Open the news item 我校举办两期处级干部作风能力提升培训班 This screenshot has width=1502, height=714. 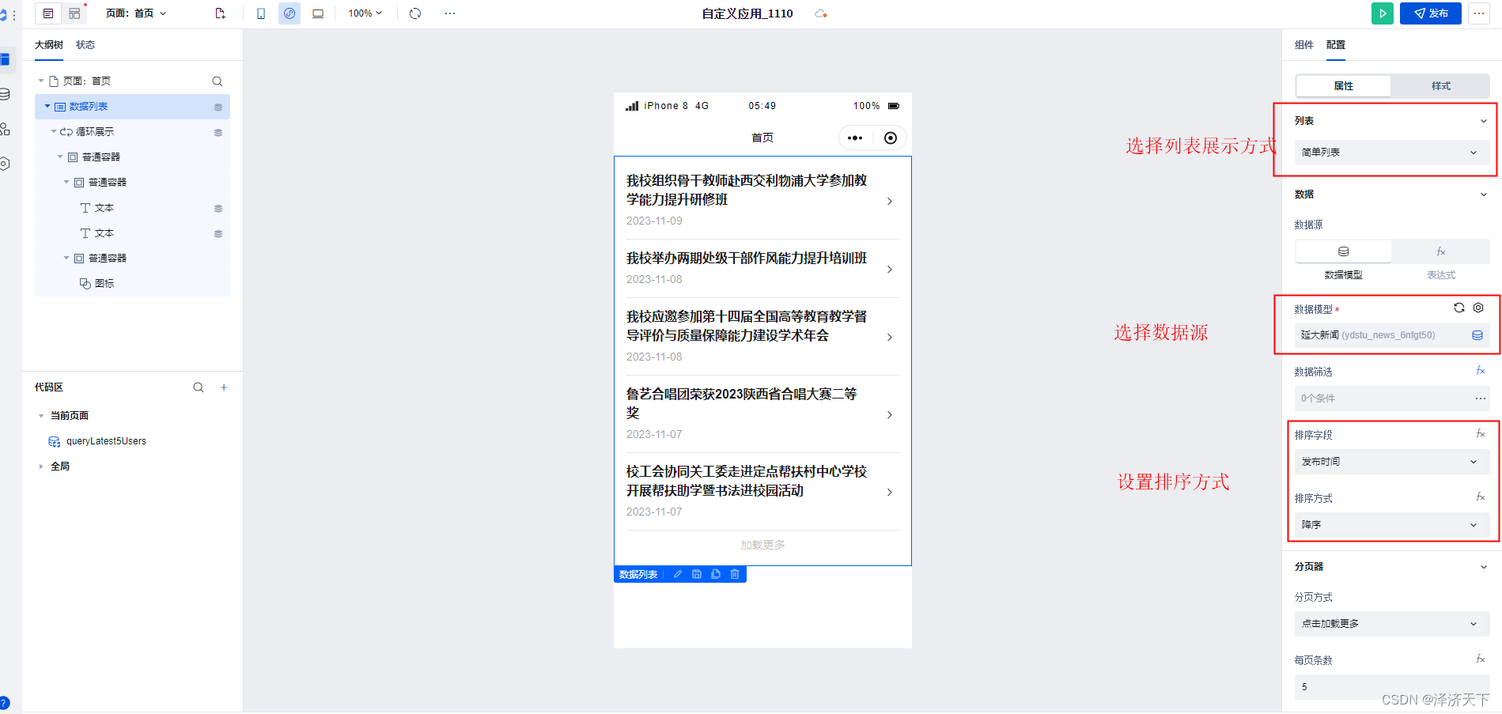point(762,269)
